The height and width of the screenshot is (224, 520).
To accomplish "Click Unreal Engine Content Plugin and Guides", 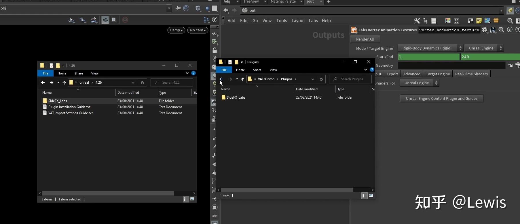I will [x=441, y=99].
